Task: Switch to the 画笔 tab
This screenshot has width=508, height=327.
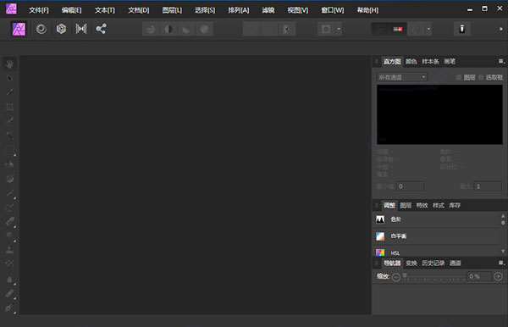Action: [x=450, y=62]
